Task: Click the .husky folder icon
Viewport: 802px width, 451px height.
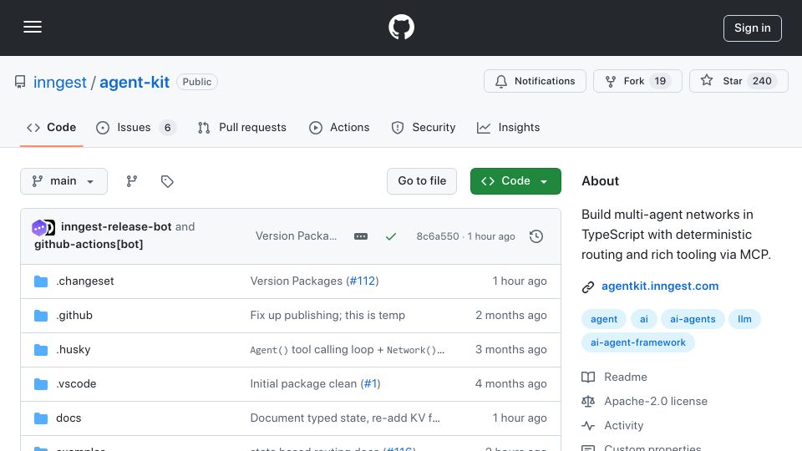Action: tap(41, 350)
